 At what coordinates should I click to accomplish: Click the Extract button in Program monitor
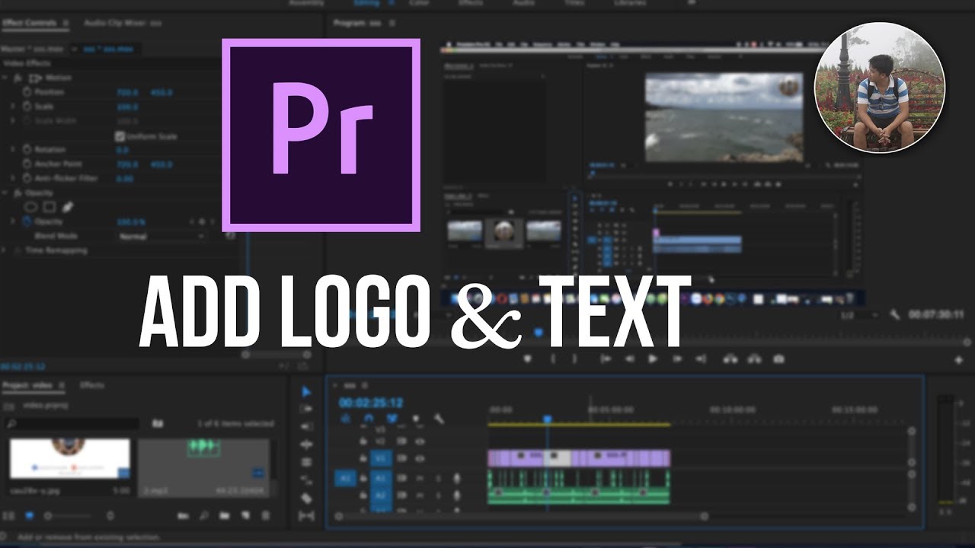(x=754, y=358)
